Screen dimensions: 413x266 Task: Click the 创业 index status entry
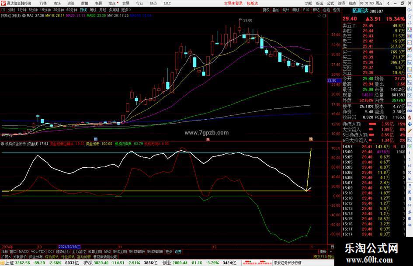(199, 263)
